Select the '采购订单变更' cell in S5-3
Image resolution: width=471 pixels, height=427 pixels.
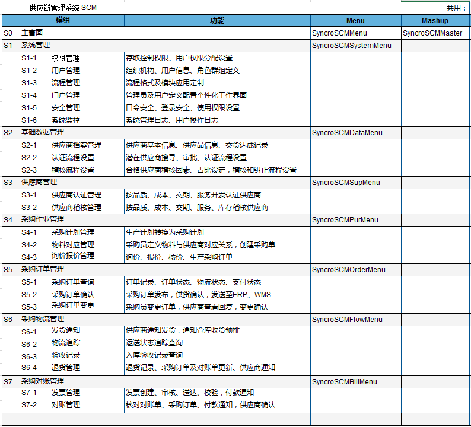73,305
